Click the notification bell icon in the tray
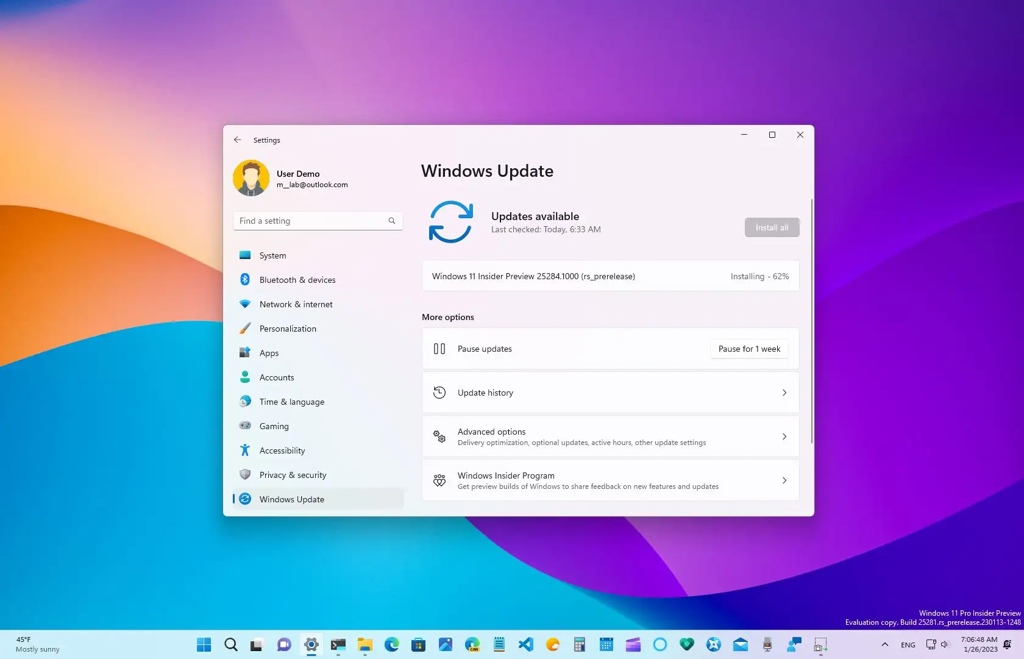The width and height of the screenshot is (1024, 659). click(1008, 644)
